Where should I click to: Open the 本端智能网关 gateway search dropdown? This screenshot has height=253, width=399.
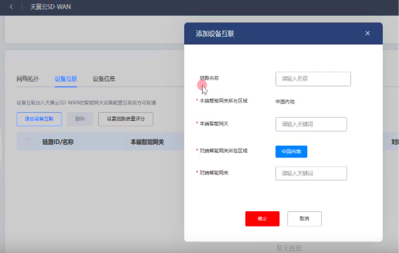(311, 124)
